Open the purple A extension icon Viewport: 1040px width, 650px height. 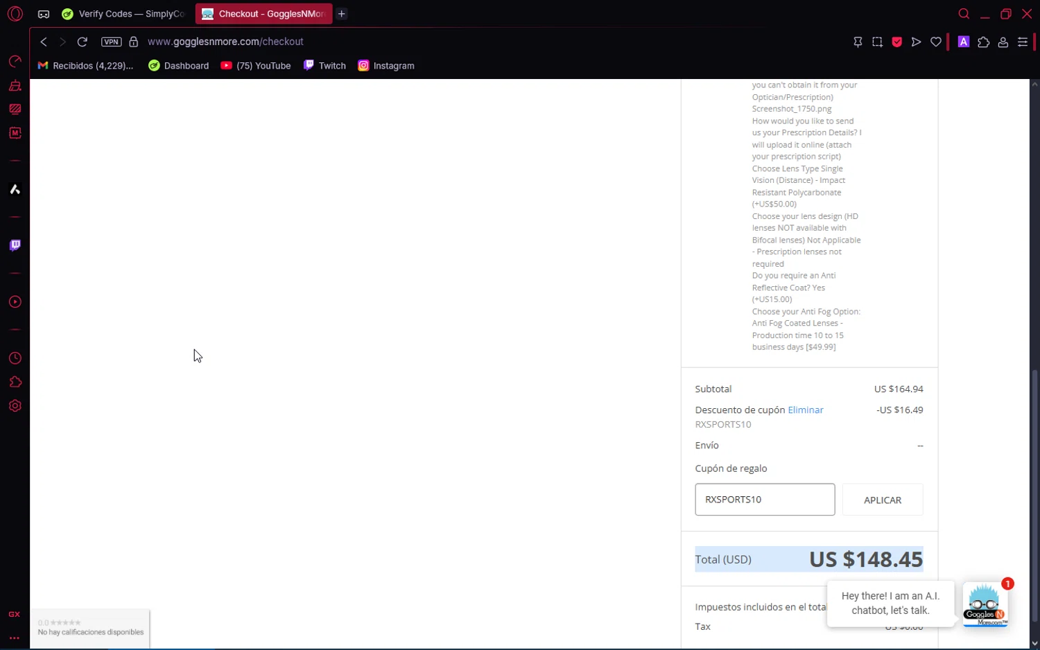point(964,42)
